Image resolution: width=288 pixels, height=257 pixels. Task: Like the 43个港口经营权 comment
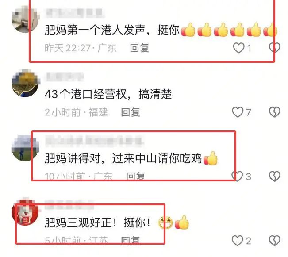(x=238, y=112)
